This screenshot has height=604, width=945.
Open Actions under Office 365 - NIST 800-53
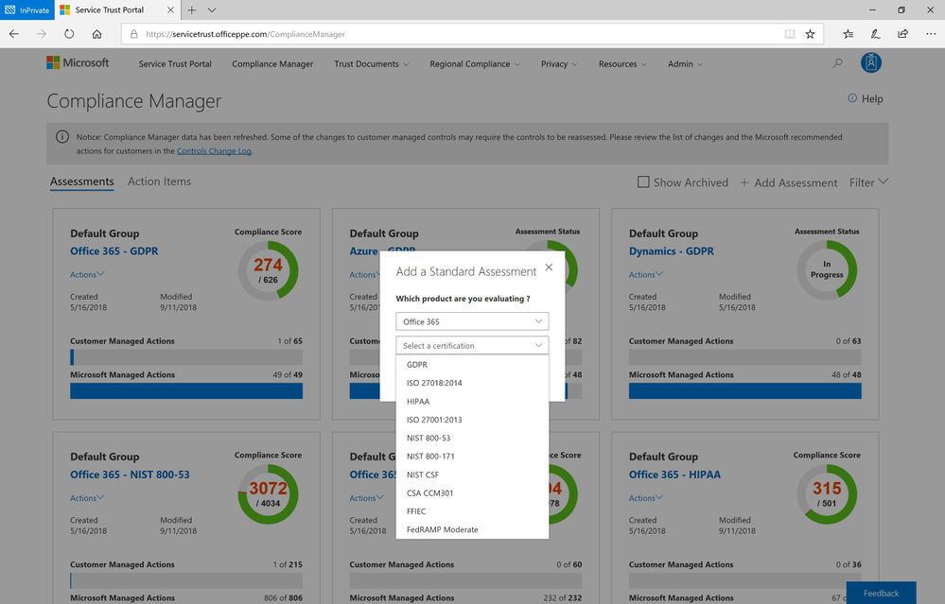(x=87, y=498)
